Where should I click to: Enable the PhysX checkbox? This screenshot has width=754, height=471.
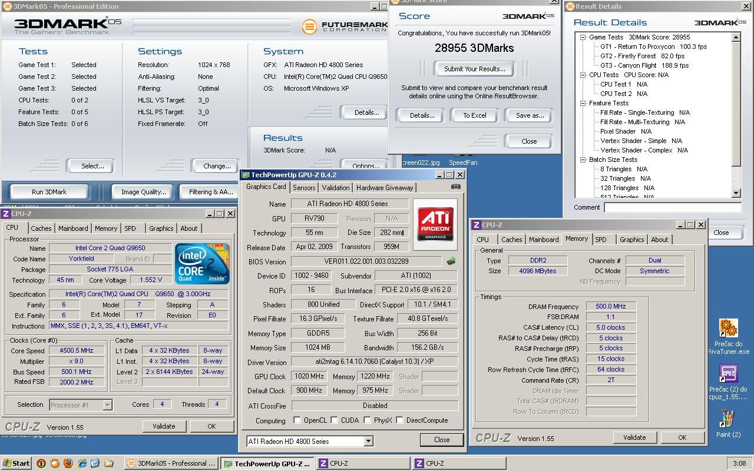[367, 420]
